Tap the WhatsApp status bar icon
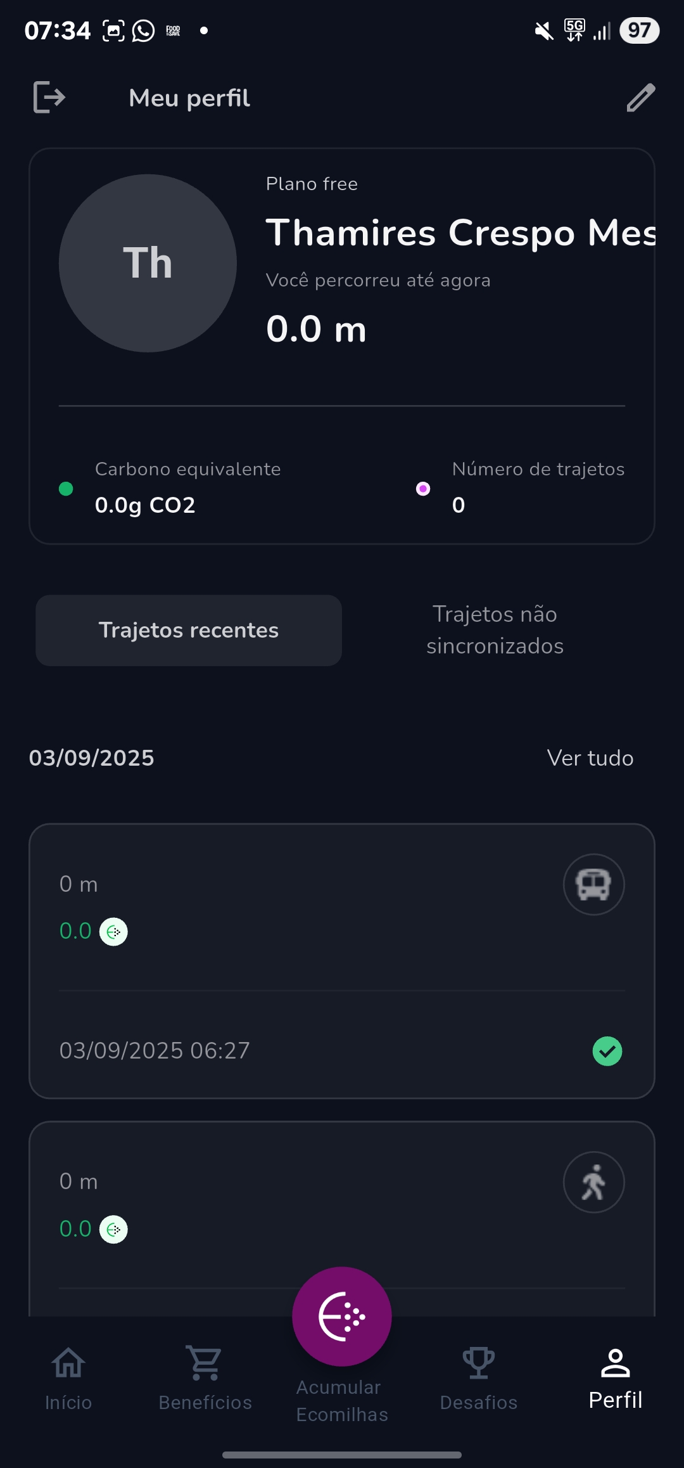This screenshot has height=1468, width=684. (143, 30)
